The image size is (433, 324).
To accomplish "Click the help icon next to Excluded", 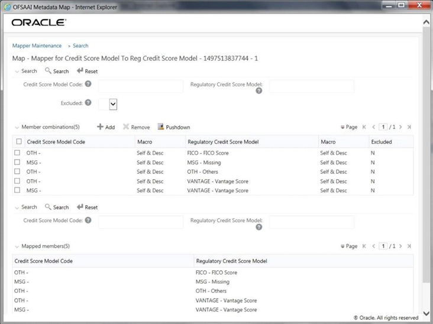I will [x=88, y=103].
